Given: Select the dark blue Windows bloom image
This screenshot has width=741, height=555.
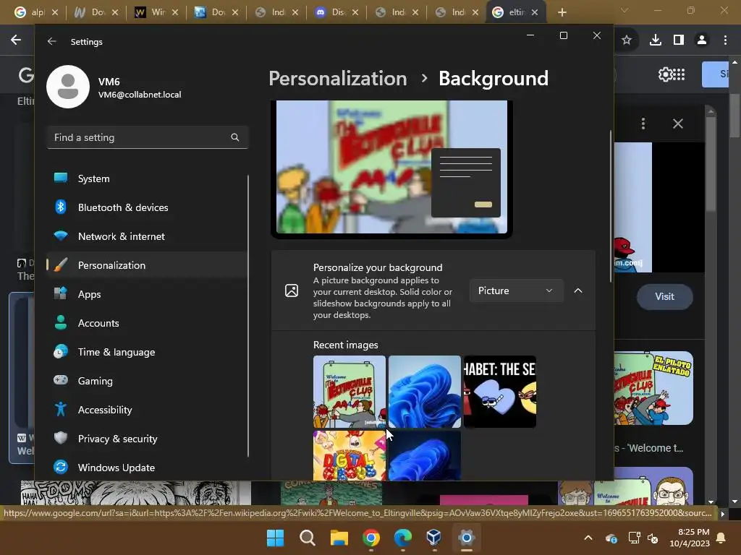Looking at the screenshot, I should (424, 455).
